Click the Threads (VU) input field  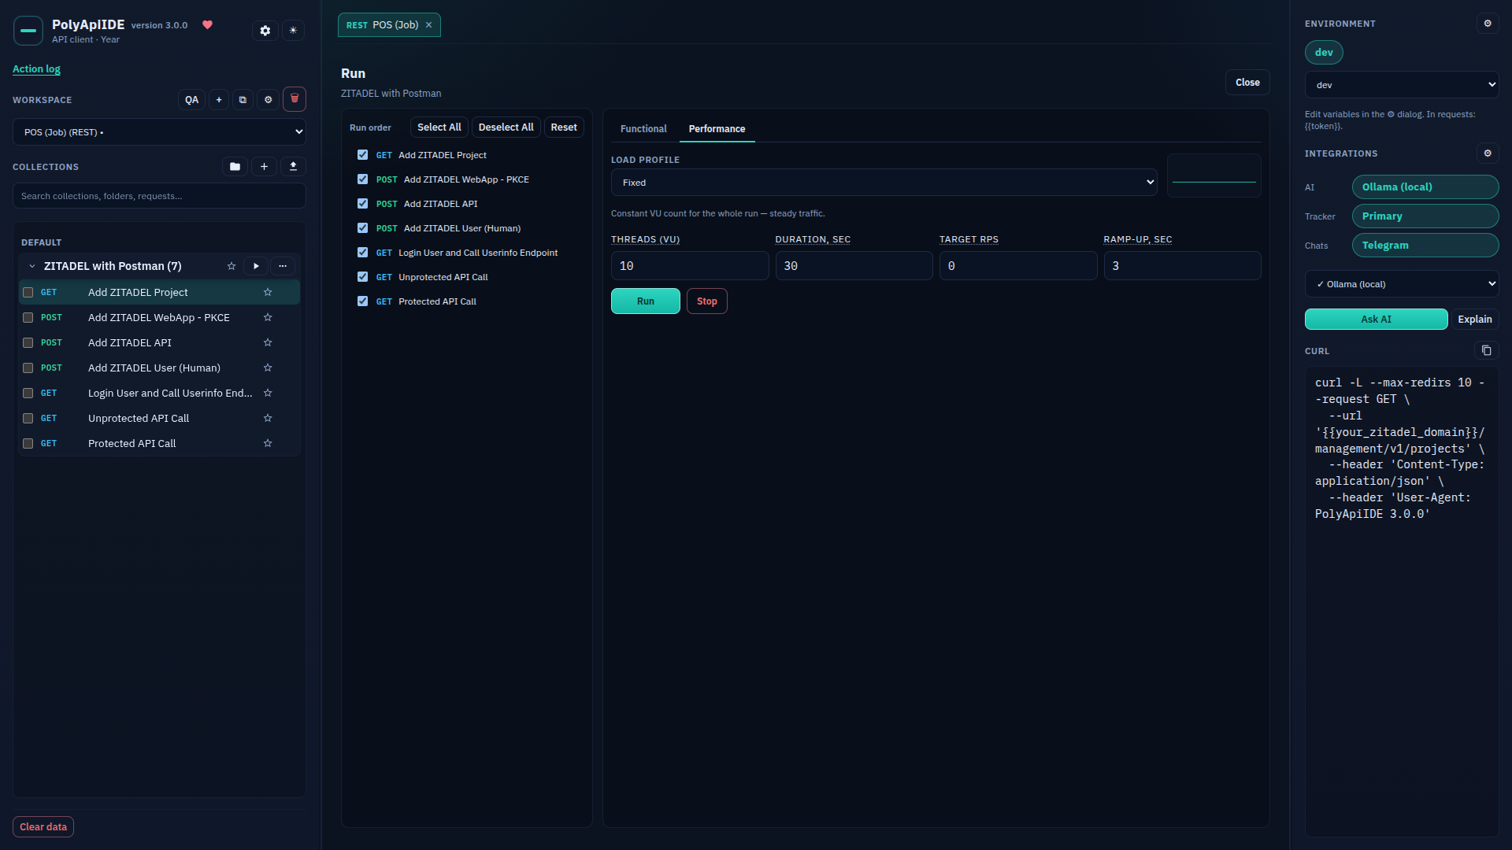point(690,266)
